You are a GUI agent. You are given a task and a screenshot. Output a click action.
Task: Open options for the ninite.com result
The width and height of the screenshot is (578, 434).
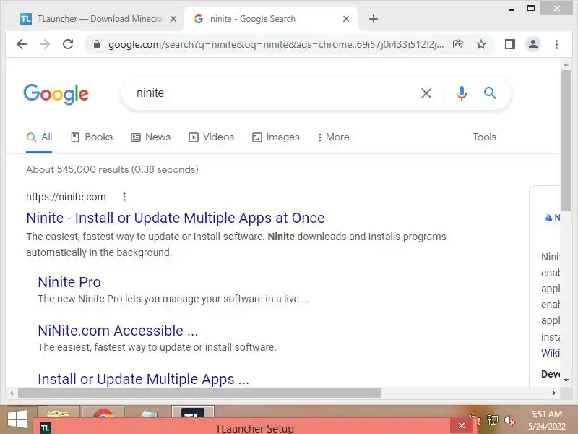pyautogui.click(x=124, y=197)
